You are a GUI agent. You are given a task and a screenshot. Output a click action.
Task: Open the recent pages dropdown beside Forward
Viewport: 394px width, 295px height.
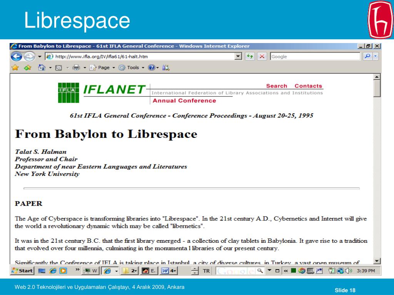pyautogui.click(x=40, y=56)
